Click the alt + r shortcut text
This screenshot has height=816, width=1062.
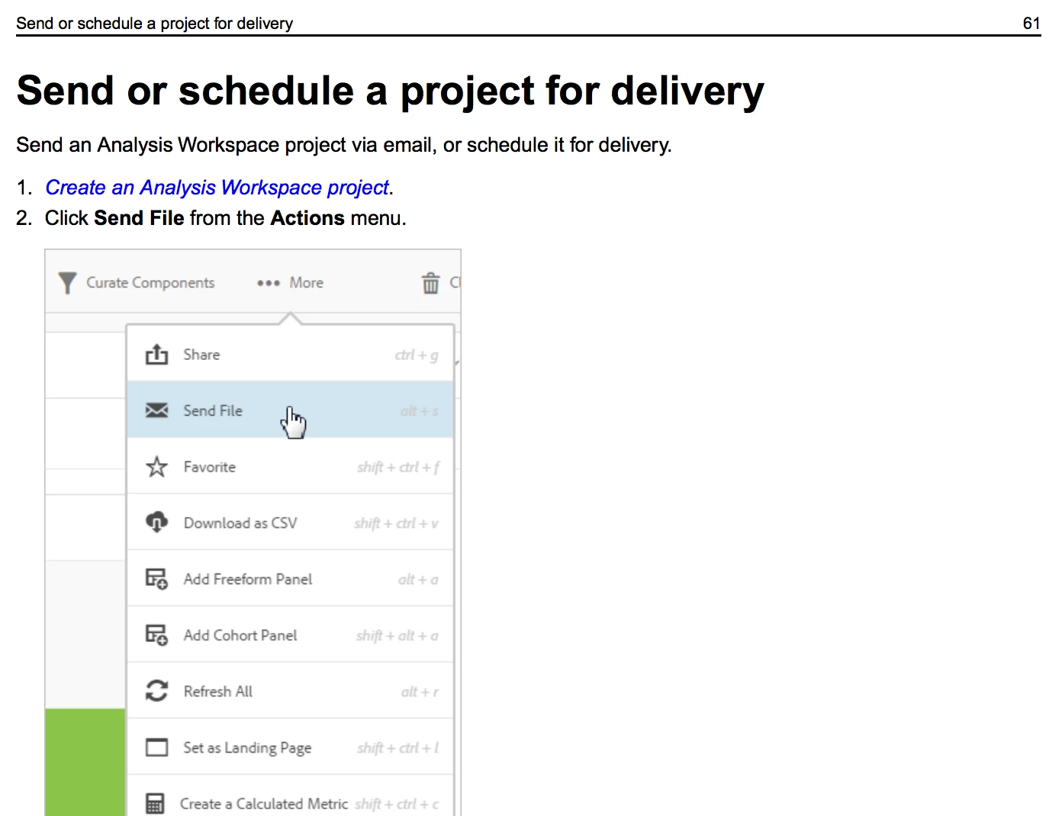click(x=420, y=692)
